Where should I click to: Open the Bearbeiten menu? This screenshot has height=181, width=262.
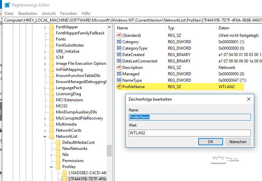tap(28, 14)
